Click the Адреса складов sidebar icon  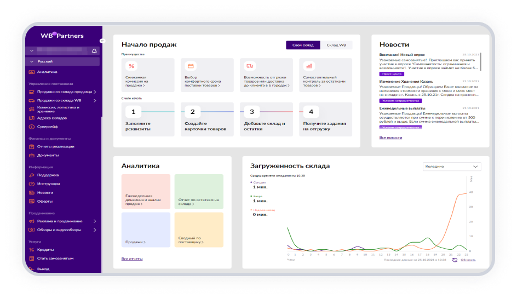click(x=32, y=118)
